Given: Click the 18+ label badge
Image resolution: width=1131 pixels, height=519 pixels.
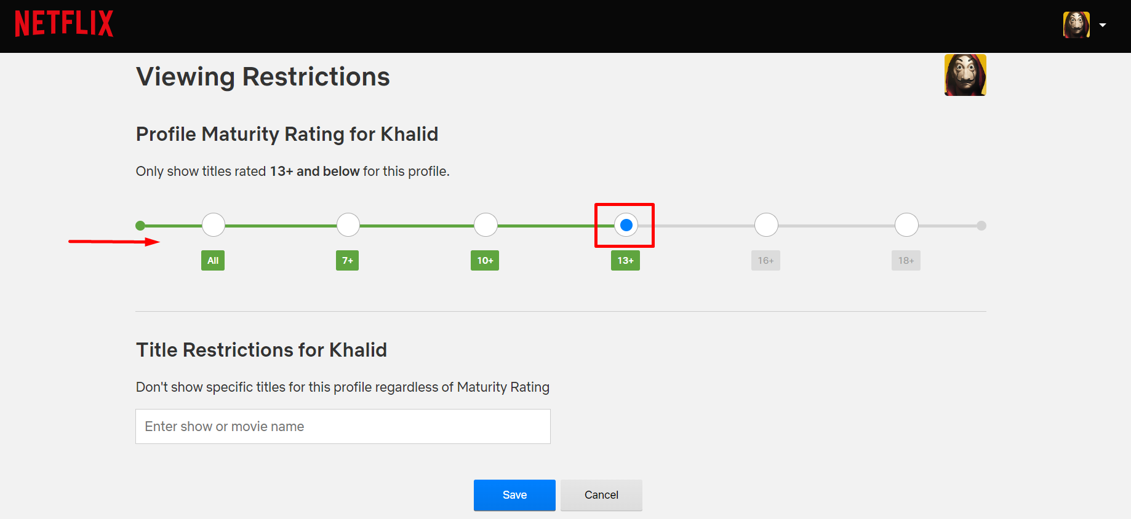Looking at the screenshot, I should 906,260.
